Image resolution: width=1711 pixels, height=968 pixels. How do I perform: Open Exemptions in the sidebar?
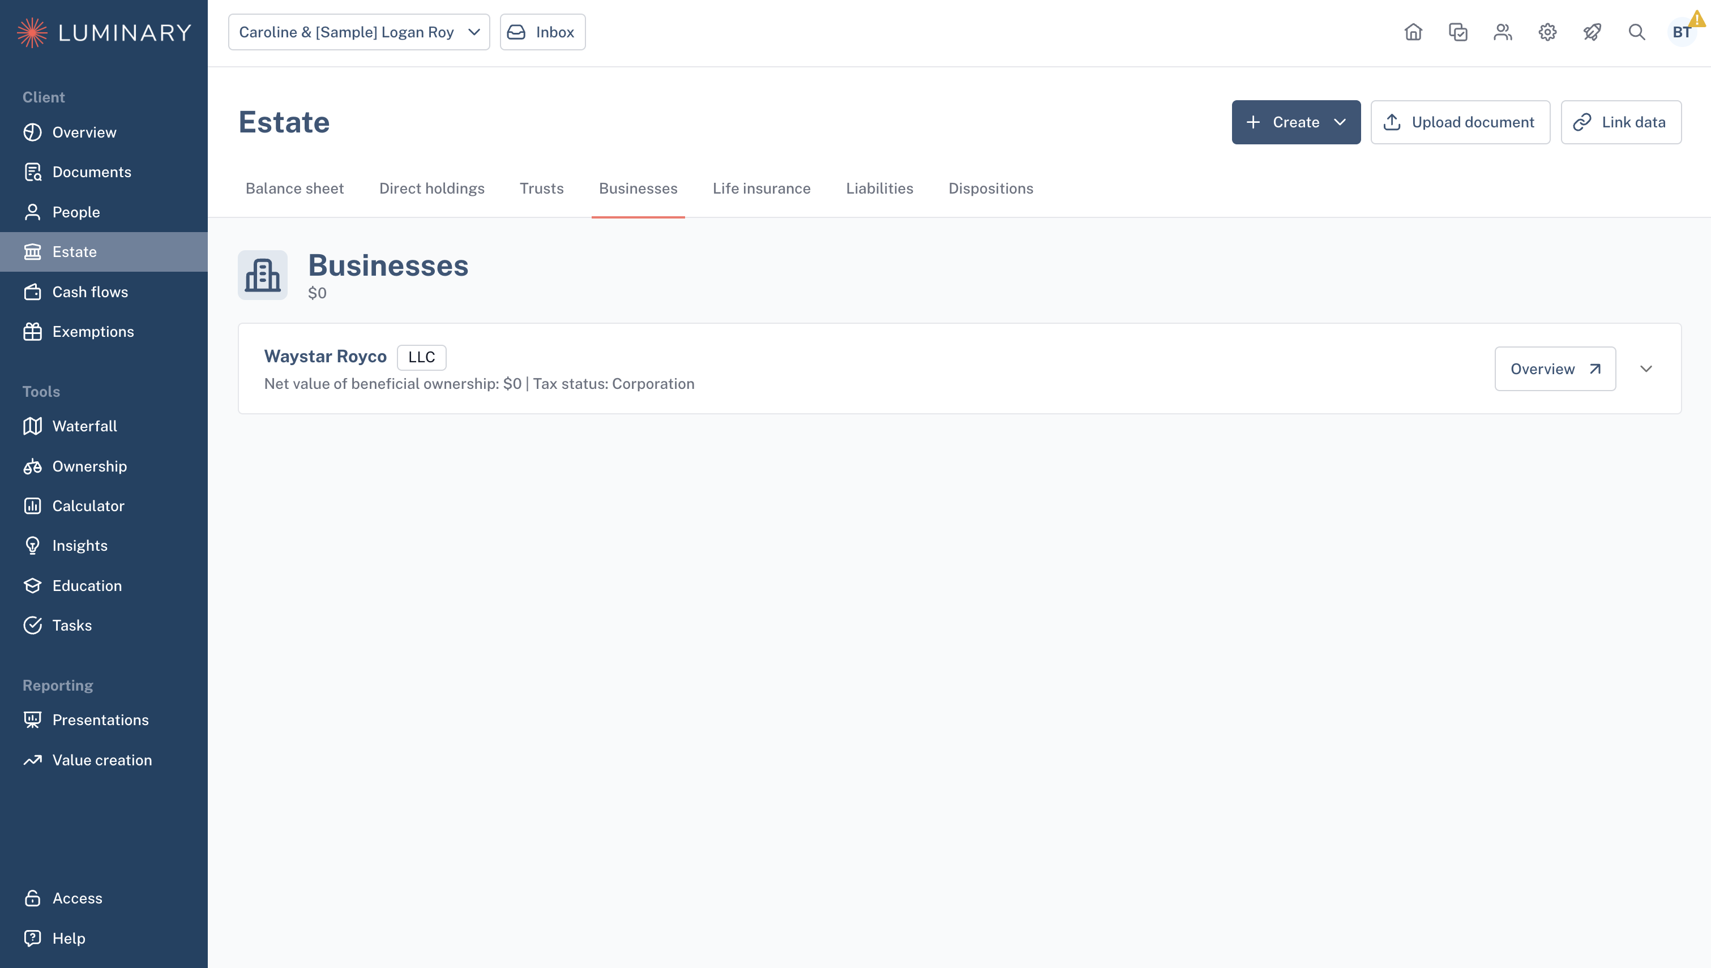tap(104, 332)
